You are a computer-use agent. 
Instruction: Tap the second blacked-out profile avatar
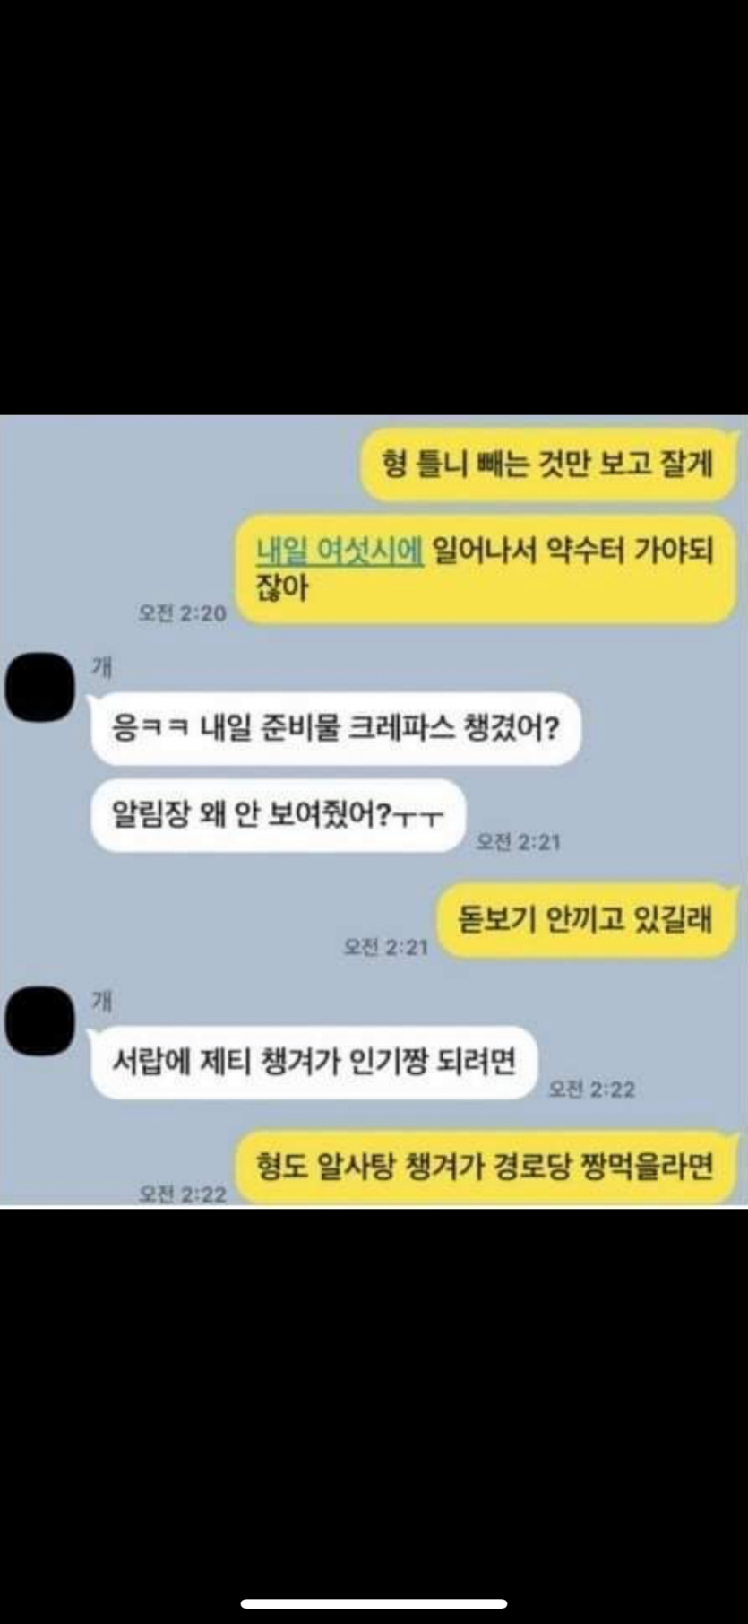point(39,1020)
